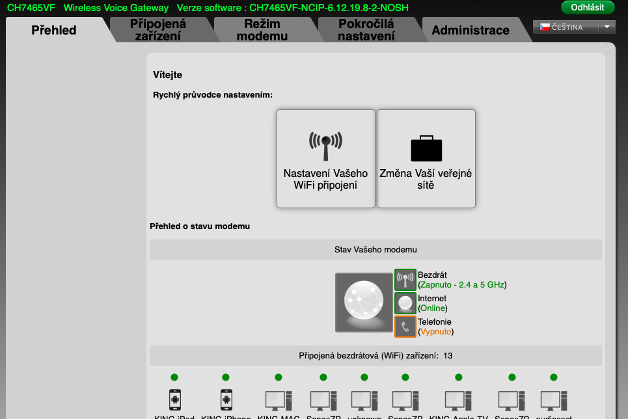Select the unknown device computer icon
Image resolution: width=628 pixels, height=419 pixels.
(364, 399)
